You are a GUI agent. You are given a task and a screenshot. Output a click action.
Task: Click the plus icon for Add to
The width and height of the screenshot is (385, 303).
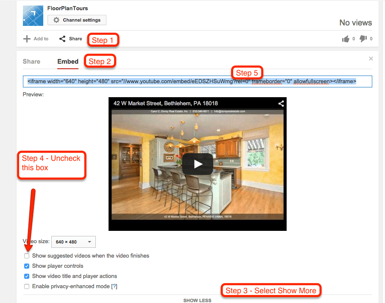27,39
